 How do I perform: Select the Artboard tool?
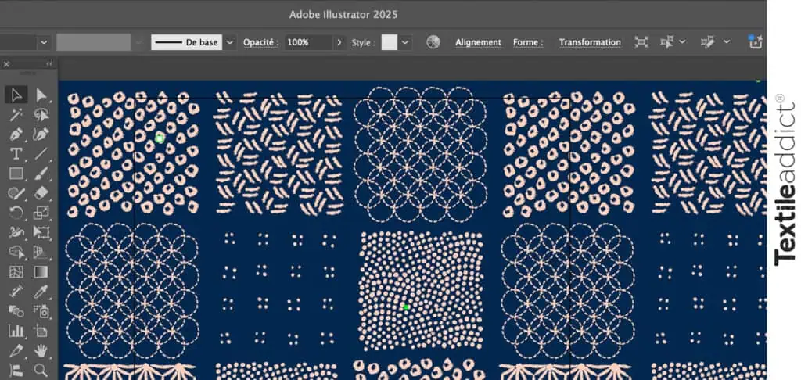[41, 331]
